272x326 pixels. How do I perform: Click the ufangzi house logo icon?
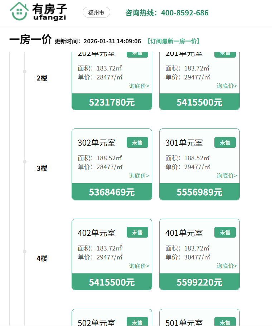pyautogui.click(x=20, y=11)
